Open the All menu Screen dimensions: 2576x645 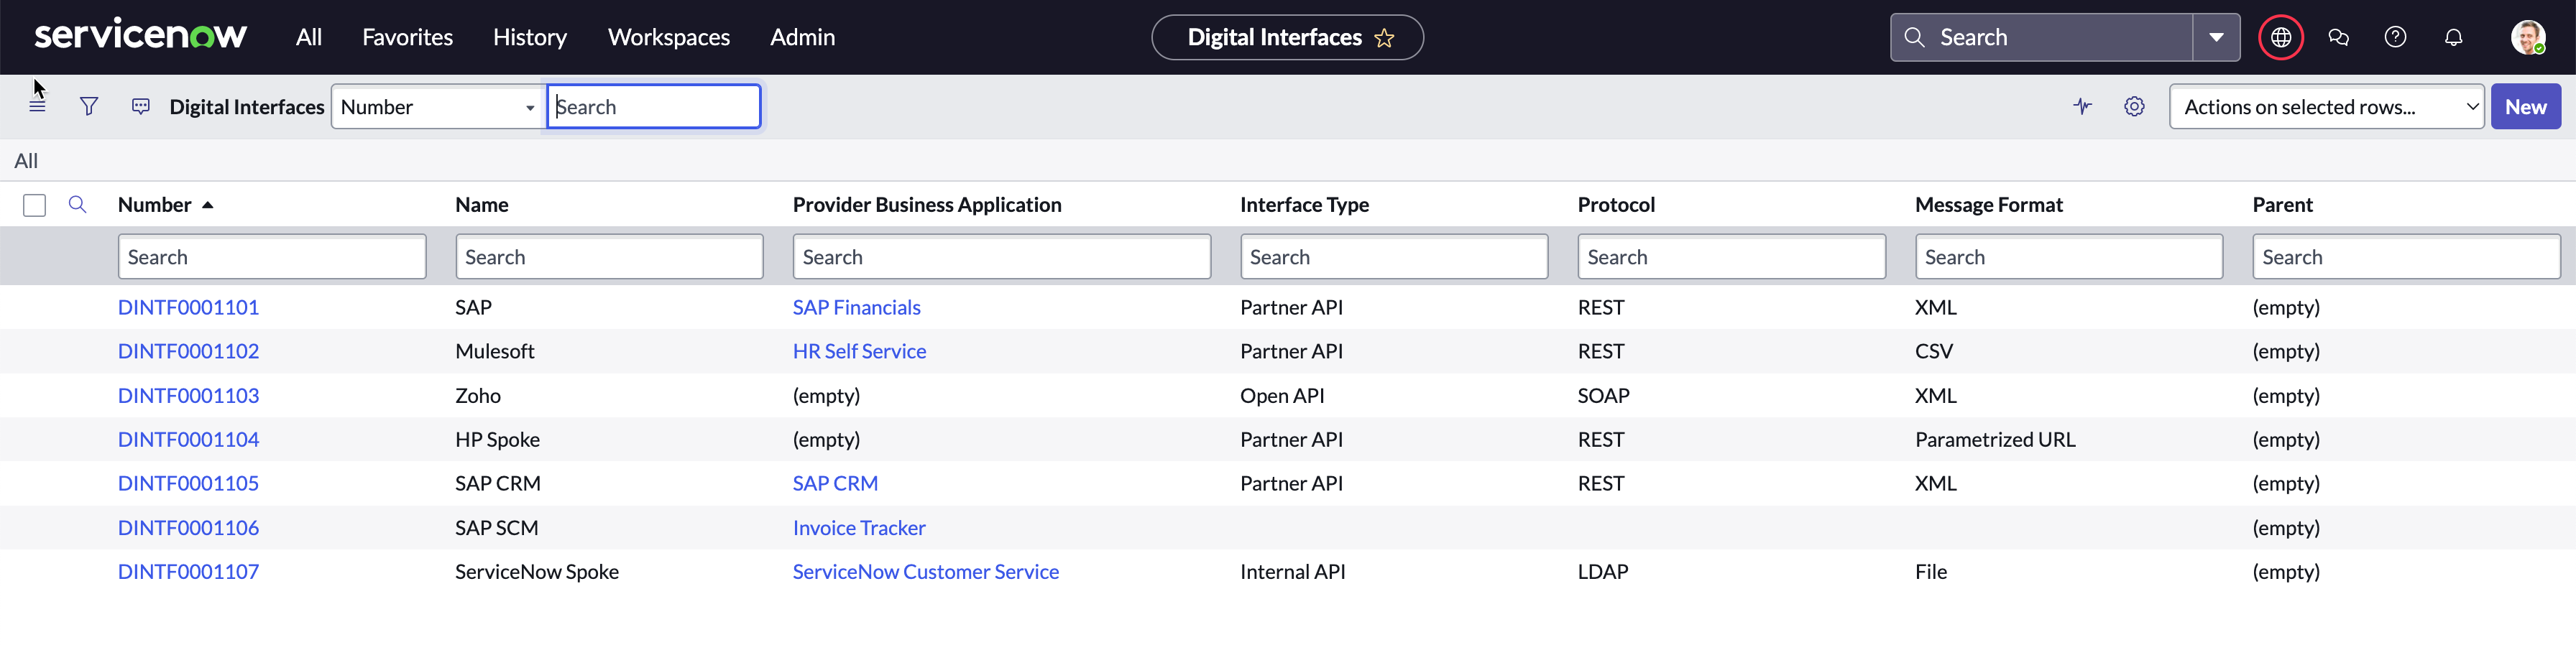click(x=309, y=37)
